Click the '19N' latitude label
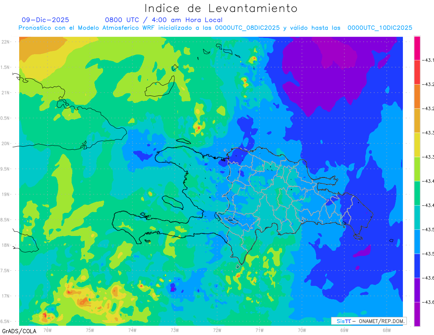434x335 pixels. click(x=6, y=194)
